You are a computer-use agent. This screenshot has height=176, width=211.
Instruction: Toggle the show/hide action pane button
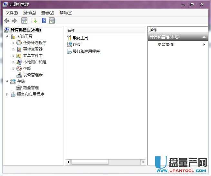52,21
